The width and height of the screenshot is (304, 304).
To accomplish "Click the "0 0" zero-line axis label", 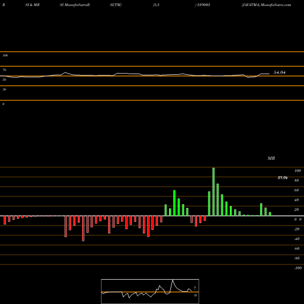I will [298, 219].
